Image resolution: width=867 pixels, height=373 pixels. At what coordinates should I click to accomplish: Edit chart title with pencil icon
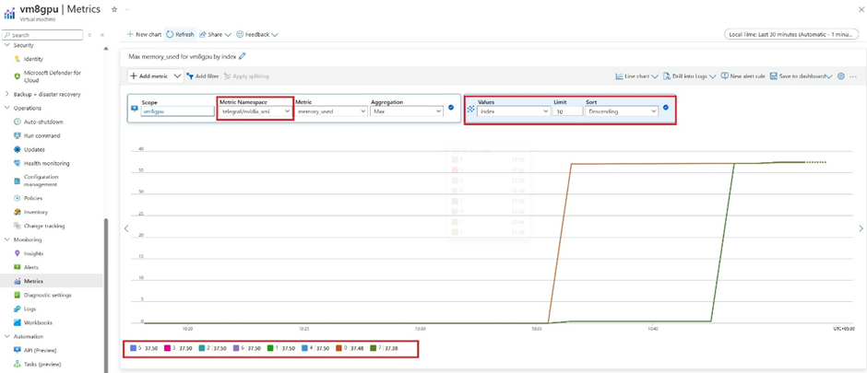[243, 56]
